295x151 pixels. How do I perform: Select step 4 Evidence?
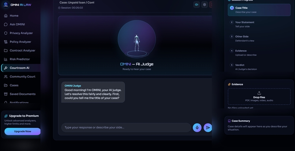click(x=259, y=53)
